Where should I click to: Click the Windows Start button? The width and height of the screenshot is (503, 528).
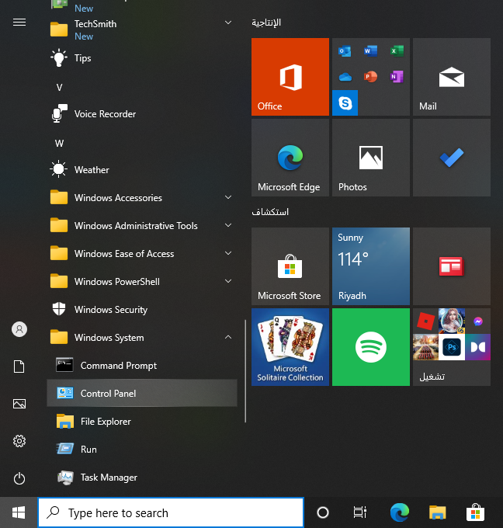point(19,512)
